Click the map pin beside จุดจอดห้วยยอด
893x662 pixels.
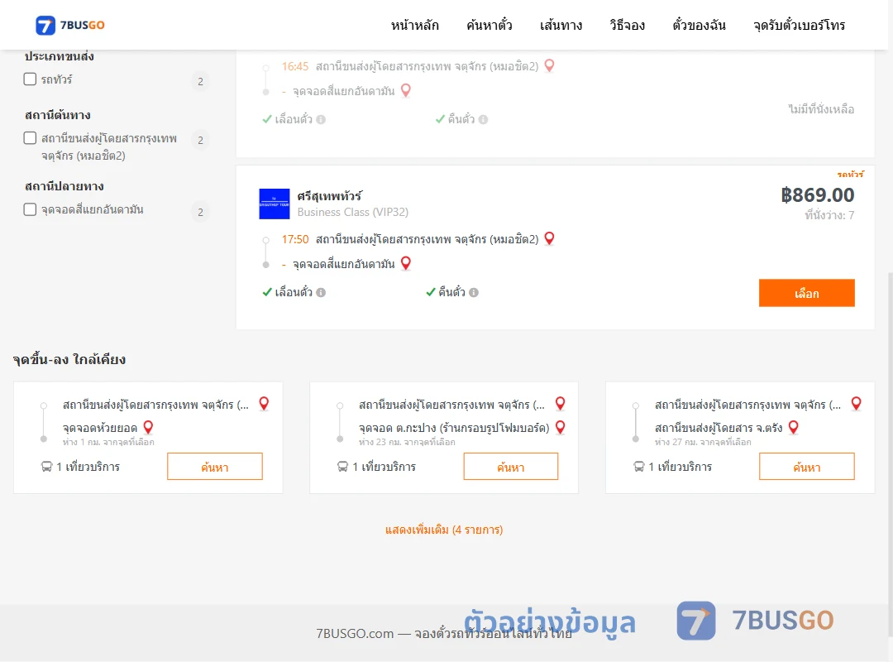tap(148, 427)
